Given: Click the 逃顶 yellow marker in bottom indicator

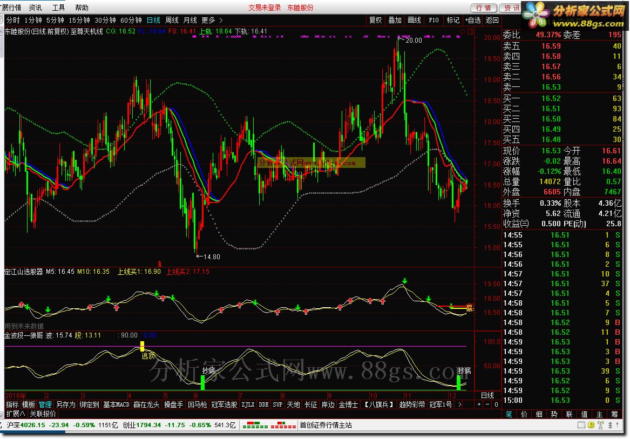Looking at the screenshot, I should point(142,346).
